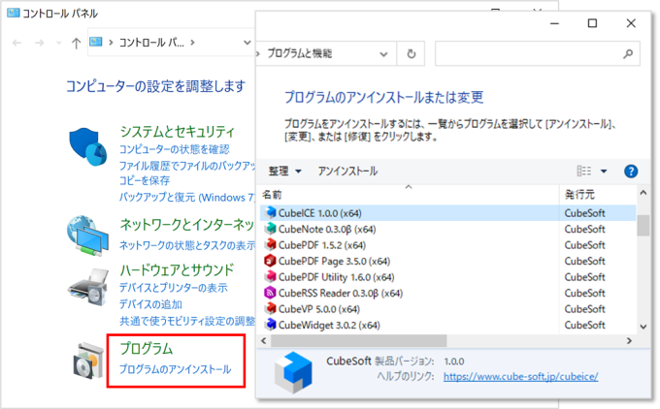Click the help question mark icon
The image size is (660, 409).
[631, 172]
